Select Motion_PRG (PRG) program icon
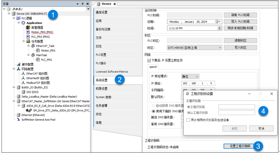 pos(27,32)
